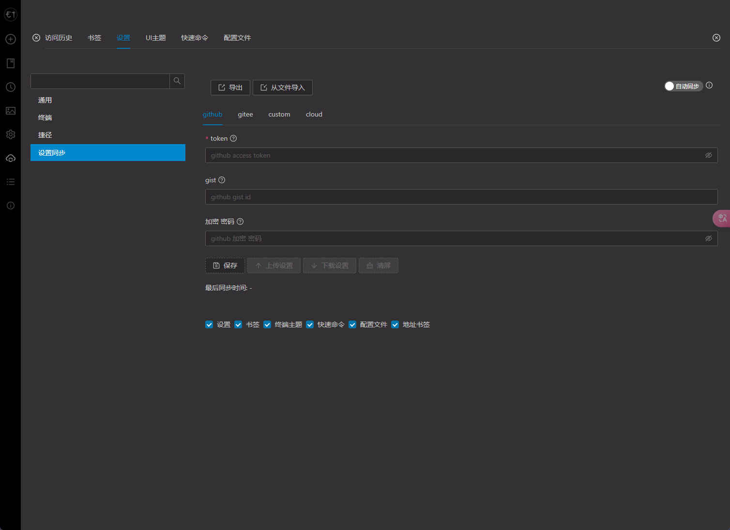Click the 保存 save button

coord(225,265)
